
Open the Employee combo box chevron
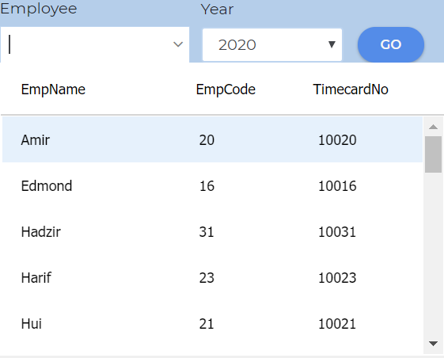click(178, 44)
